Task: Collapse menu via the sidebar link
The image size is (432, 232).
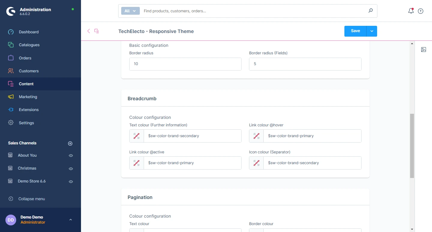Action: (x=31, y=199)
